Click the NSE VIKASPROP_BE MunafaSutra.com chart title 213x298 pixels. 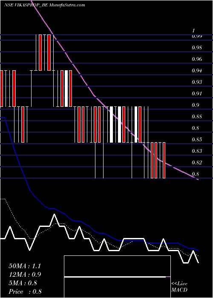[x=44, y=5]
